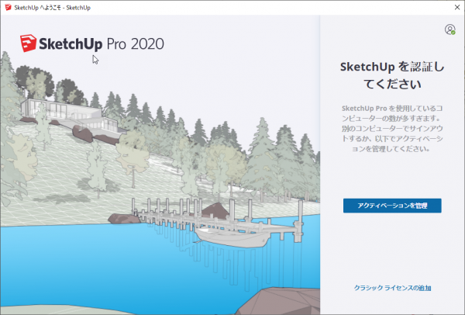
Task: Click the tall pine tree at left edge
Action: tap(8, 101)
